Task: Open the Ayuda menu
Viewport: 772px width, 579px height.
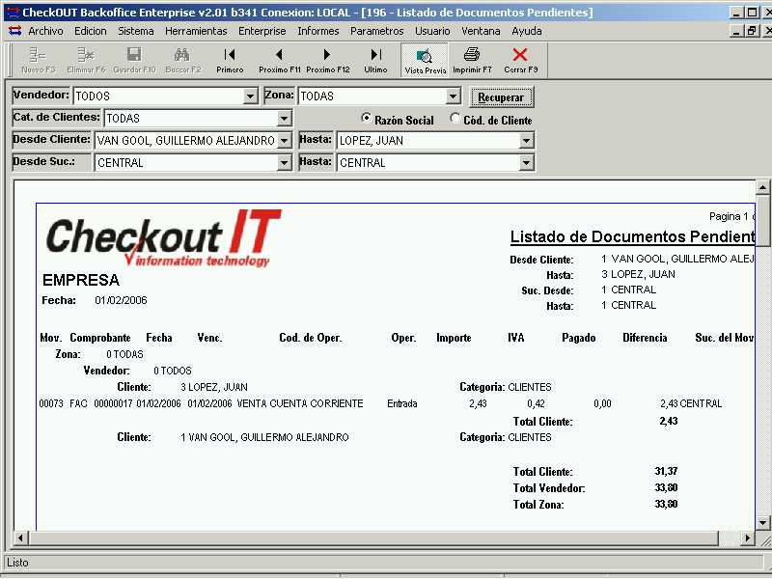Action: point(526,31)
